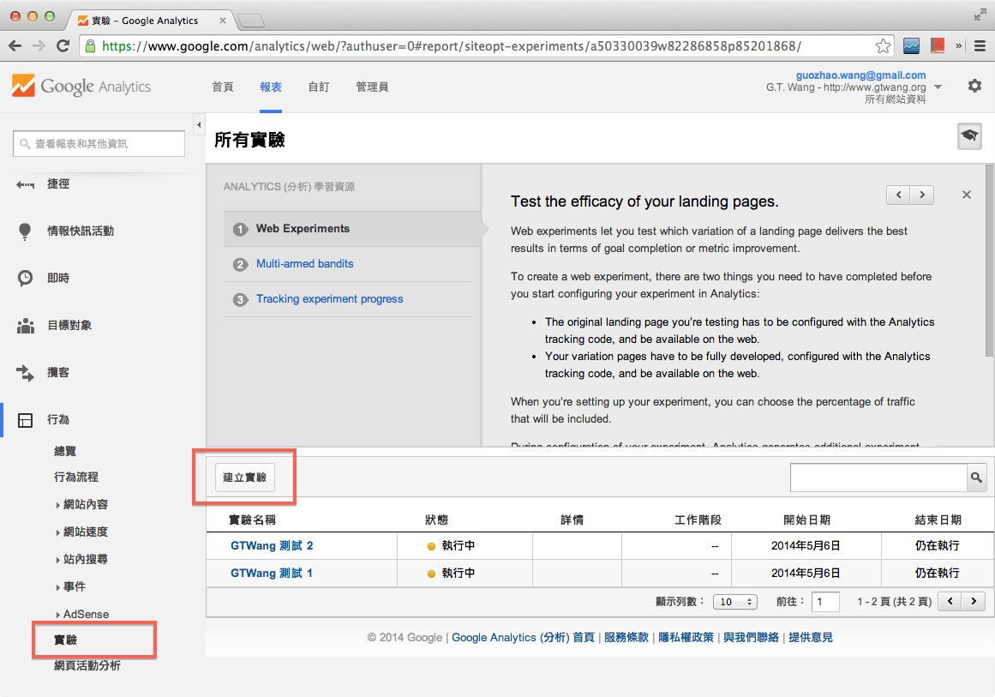Focus the experiment search input field
Image resolution: width=995 pixels, height=697 pixels.
878,478
